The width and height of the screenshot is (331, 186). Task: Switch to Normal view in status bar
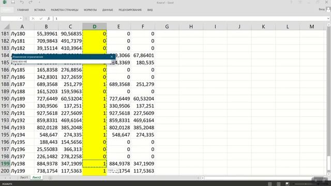tap(269, 184)
